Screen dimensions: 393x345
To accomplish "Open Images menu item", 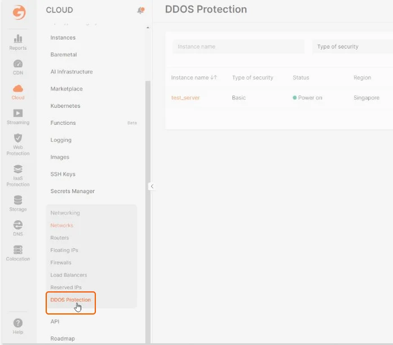I will pos(60,157).
